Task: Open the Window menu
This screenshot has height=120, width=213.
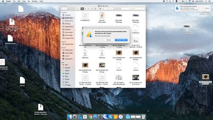Action: 35,1
